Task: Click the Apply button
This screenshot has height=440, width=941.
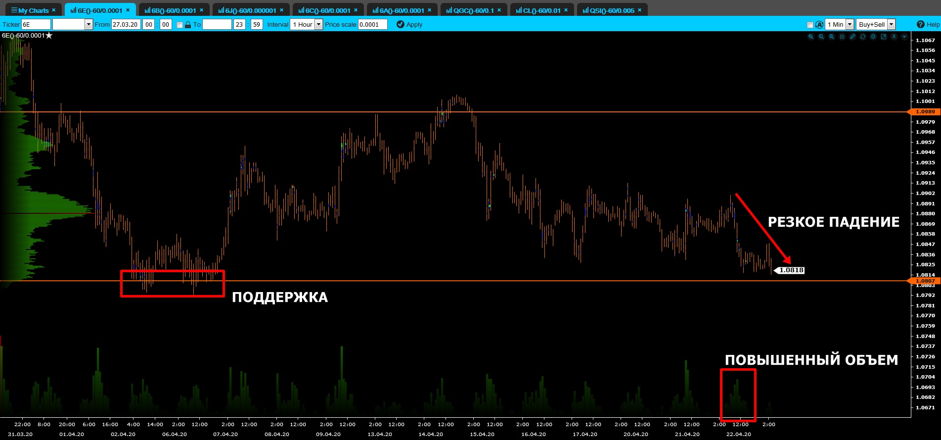Action: click(x=409, y=25)
